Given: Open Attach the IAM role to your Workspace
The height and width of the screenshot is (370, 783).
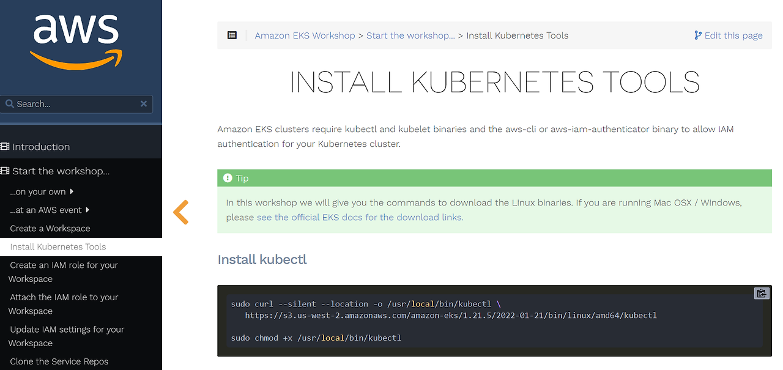Looking at the screenshot, I should pyautogui.click(x=63, y=304).
